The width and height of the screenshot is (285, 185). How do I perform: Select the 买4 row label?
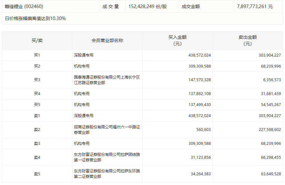click(37, 94)
